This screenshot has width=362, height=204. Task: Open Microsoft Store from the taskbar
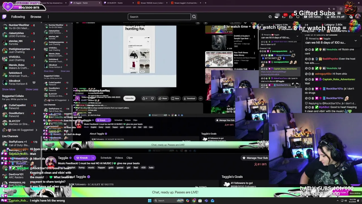[x=200, y=201]
